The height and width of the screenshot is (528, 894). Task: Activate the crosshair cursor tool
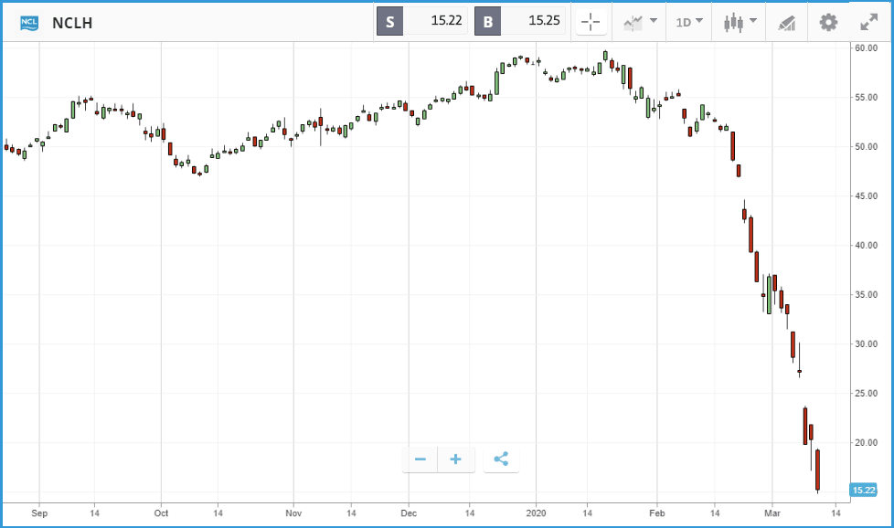(591, 22)
